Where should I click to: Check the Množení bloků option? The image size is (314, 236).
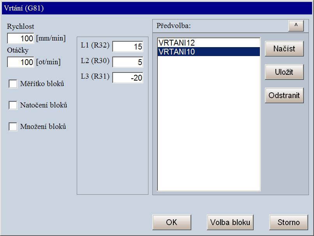pos(13,127)
